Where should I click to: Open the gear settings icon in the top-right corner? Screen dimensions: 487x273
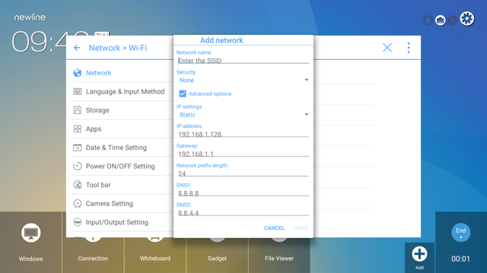466,19
